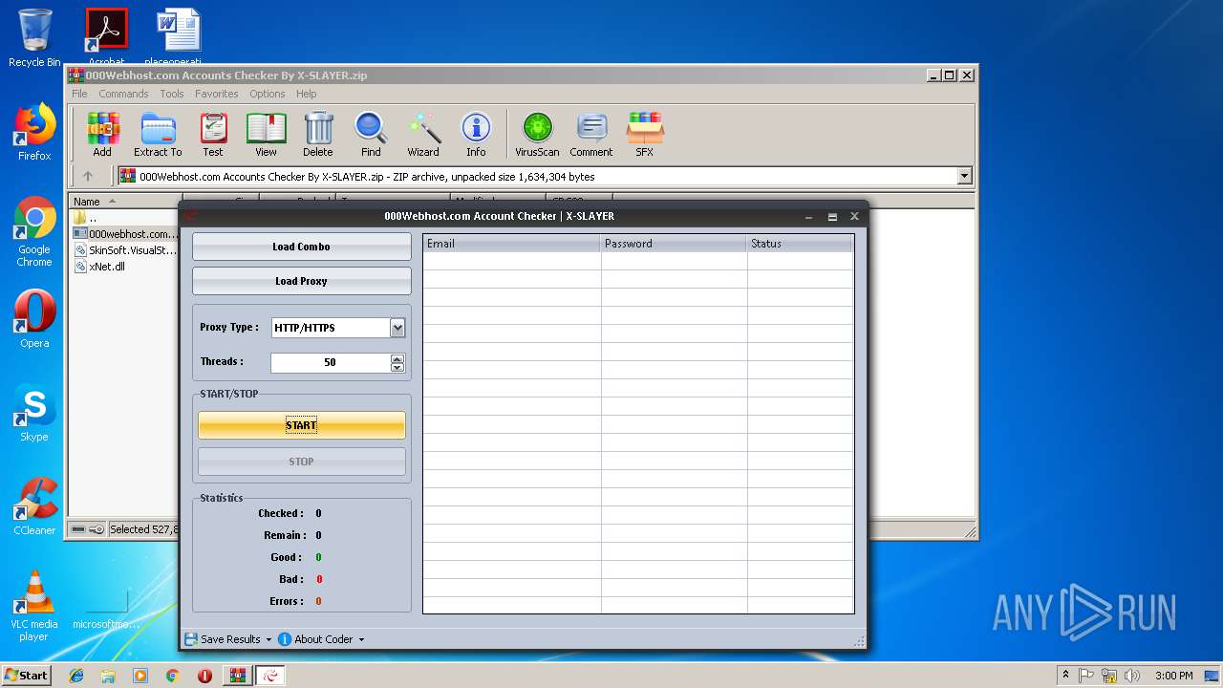Image resolution: width=1223 pixels, height=688 pixels.
Task: Increase the Threads value
Action: (x=397, y=358)
